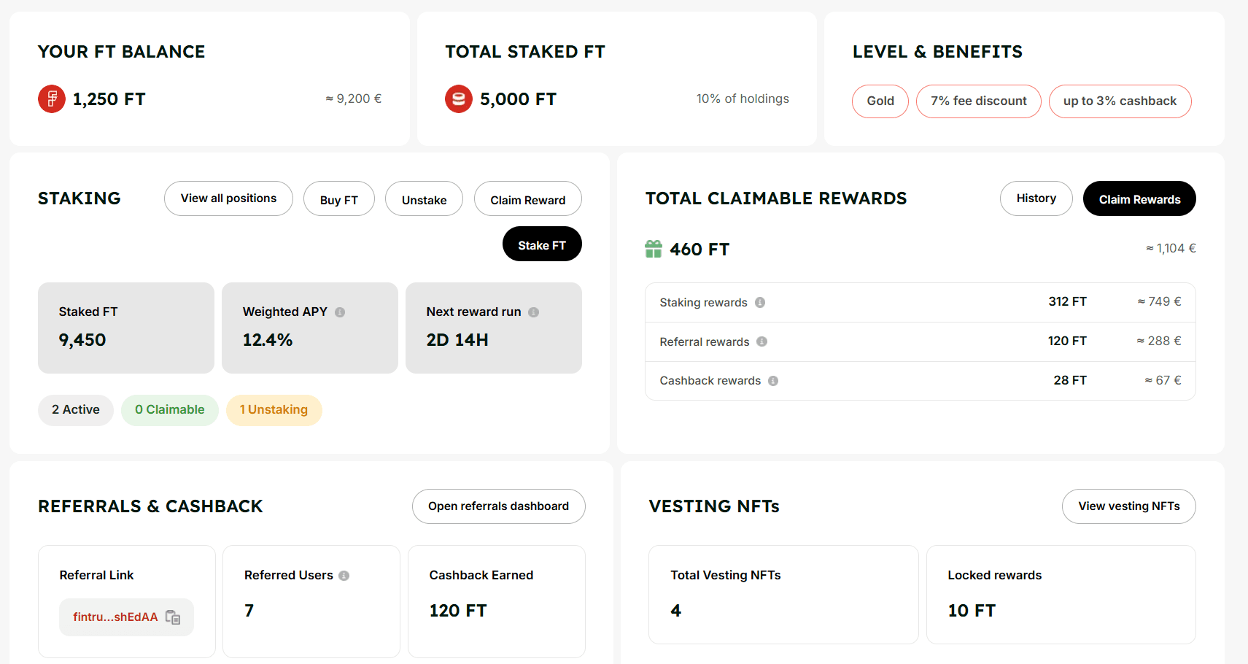The height and width of the screenshot is (664, 1248).
Task: Show the Cashback rewards info tooltip
Action: click(774, 380)
